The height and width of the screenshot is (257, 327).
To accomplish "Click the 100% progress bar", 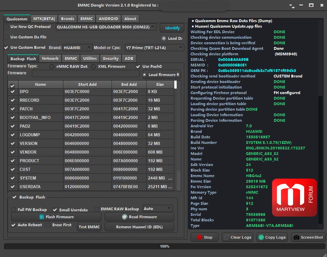I will pos(165,246).
